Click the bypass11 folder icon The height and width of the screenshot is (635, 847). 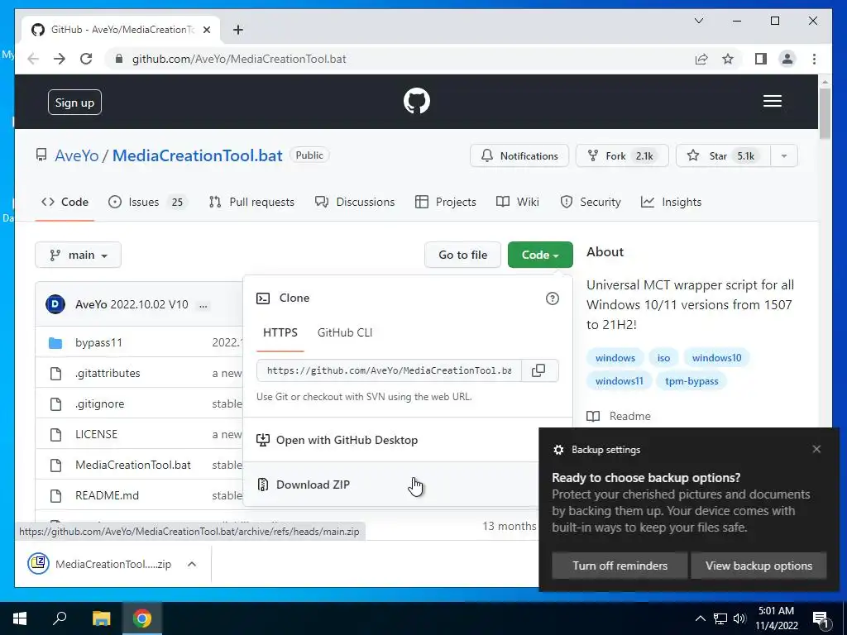pyautogui.click(x=55, y=342)
